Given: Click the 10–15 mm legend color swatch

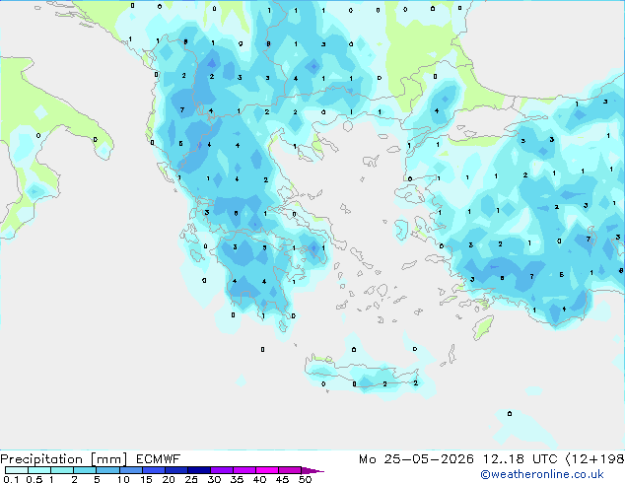Looking at the screenshot, I should coord(131,470).
